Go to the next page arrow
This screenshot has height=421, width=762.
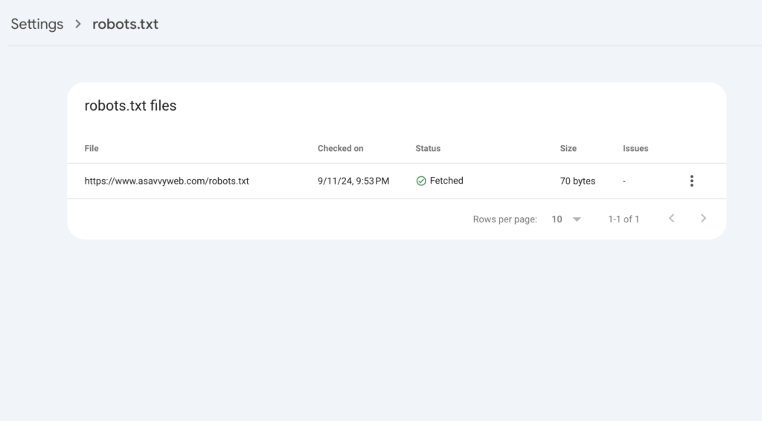pyautogui.click(x=703, y=219)
